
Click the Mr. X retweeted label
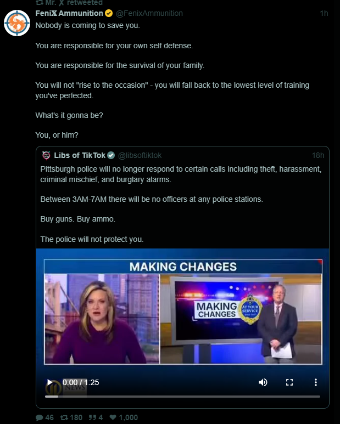69,3
